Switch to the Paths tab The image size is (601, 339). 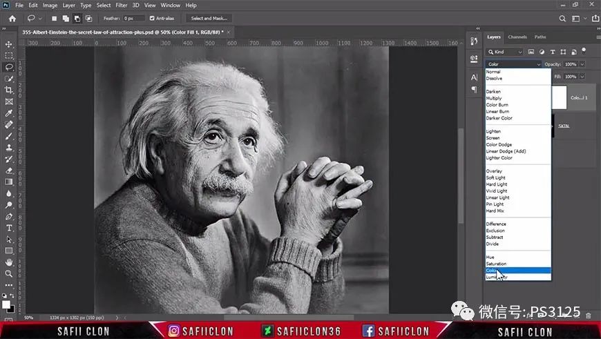(540, 37)
